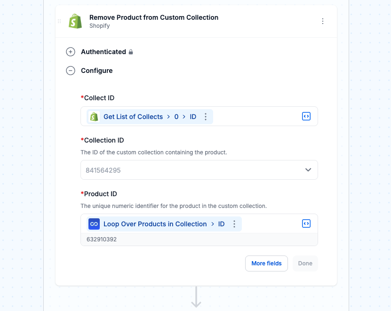The width and height of the screenshot is (391, 311).
Task: Collapse the Configure section
Action: point(71,71)
